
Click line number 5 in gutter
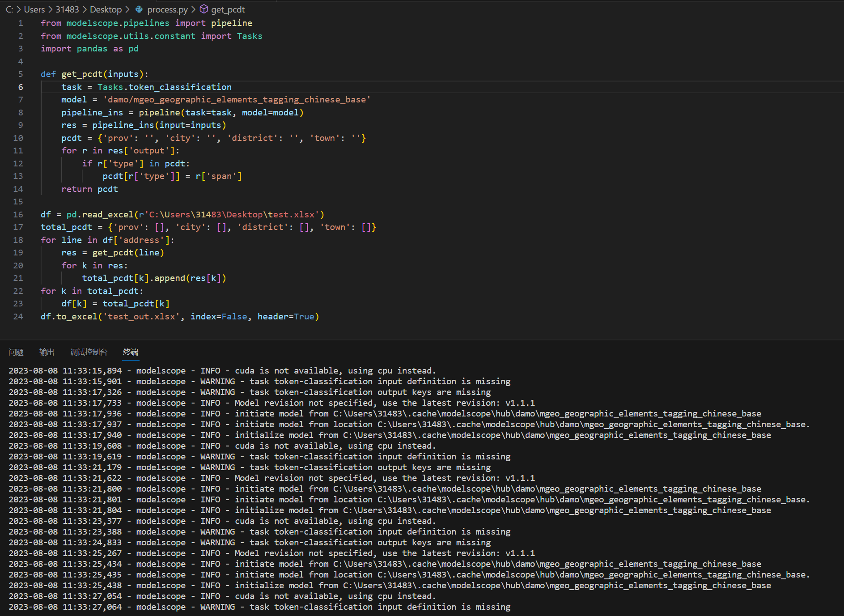point(21,74)
